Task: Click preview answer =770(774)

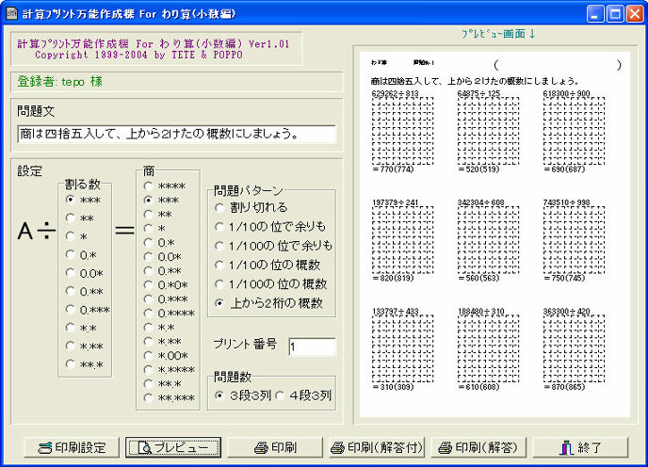Action: [393, 169]
